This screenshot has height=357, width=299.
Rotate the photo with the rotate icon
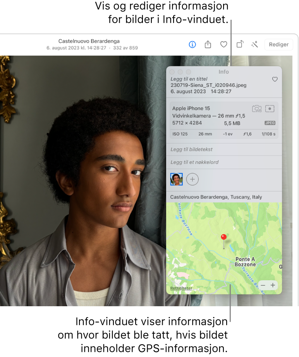240,44
